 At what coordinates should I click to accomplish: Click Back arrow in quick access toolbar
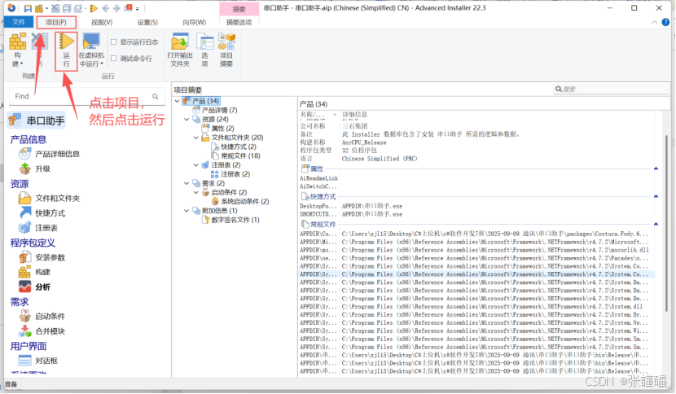coord(106,8)
